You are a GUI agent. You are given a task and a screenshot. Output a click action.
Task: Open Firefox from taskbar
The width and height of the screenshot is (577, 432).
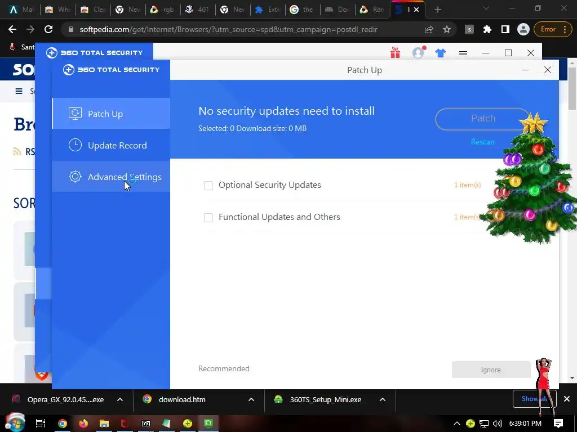tap(83, 424)
